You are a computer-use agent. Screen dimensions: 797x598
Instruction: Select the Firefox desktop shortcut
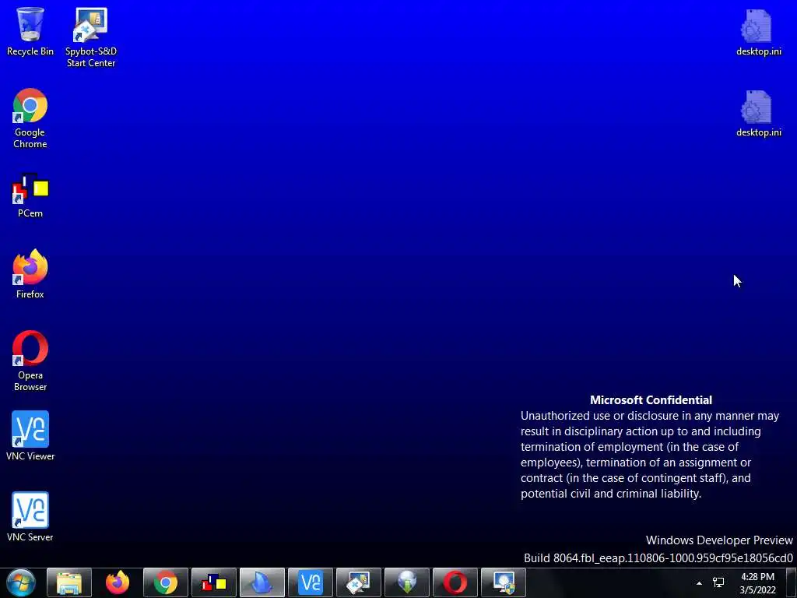[x=30, y=273]
